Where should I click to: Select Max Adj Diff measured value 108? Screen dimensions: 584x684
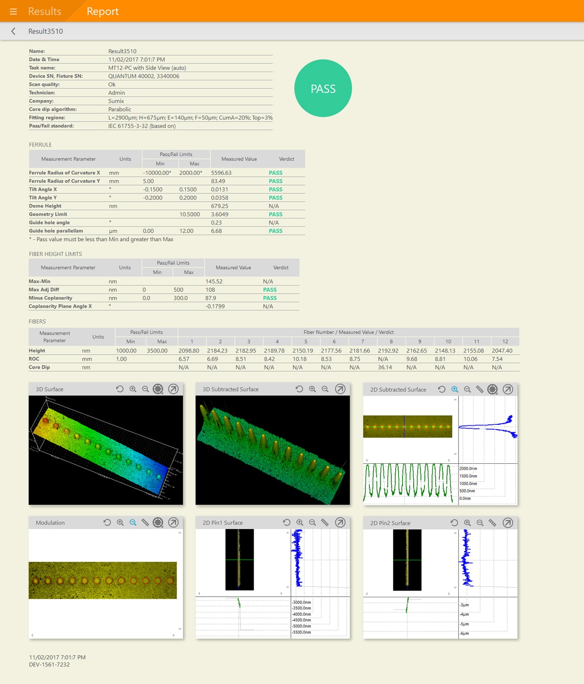pos(210,290)
